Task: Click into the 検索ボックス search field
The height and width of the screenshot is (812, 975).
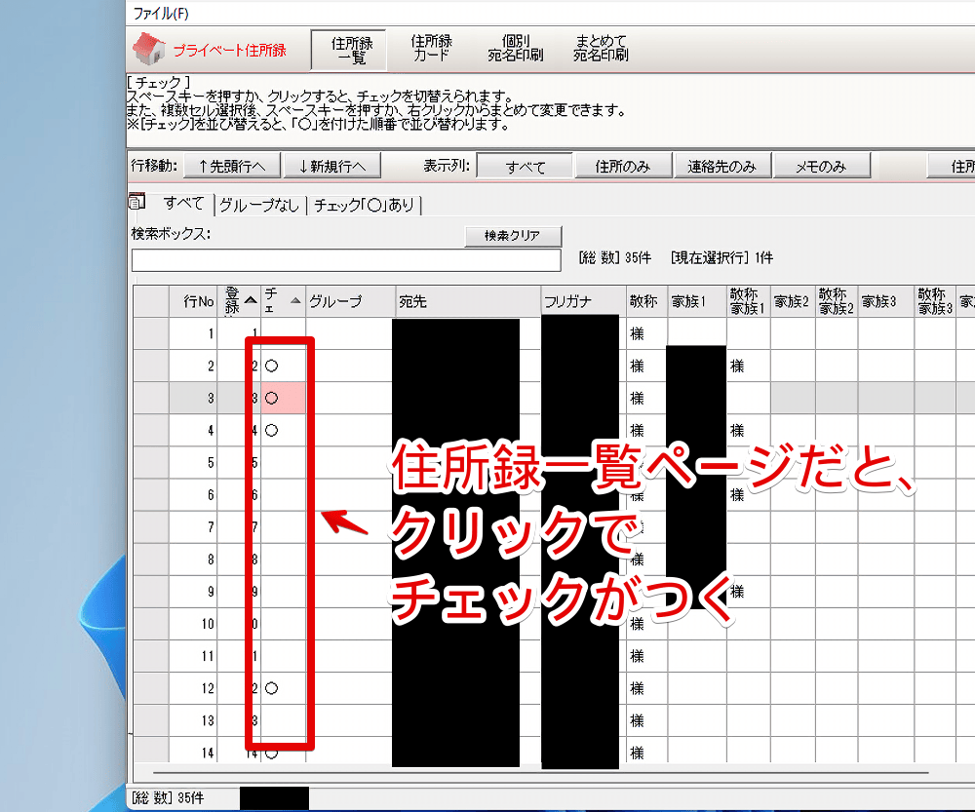Action: point(346,260)
